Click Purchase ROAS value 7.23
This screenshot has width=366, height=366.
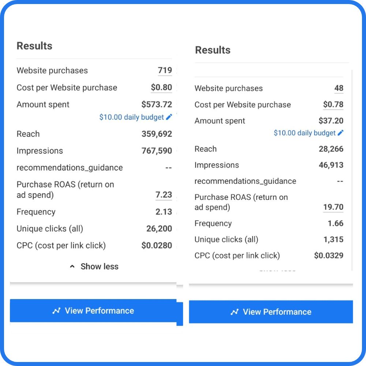pyautogui.click(x=164, y=195)
